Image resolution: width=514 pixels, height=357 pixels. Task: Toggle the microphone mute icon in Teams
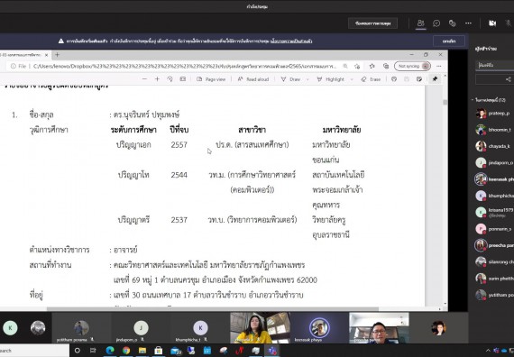pyautogui.click(x=509, y=23)
